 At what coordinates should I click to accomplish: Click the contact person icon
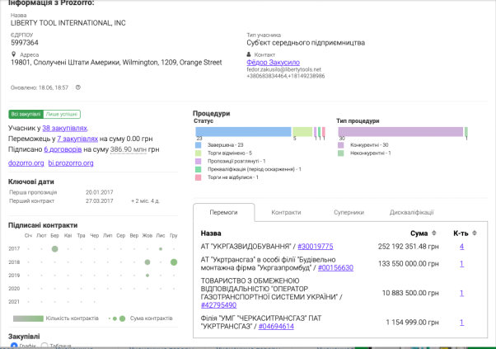coord(249,54)
